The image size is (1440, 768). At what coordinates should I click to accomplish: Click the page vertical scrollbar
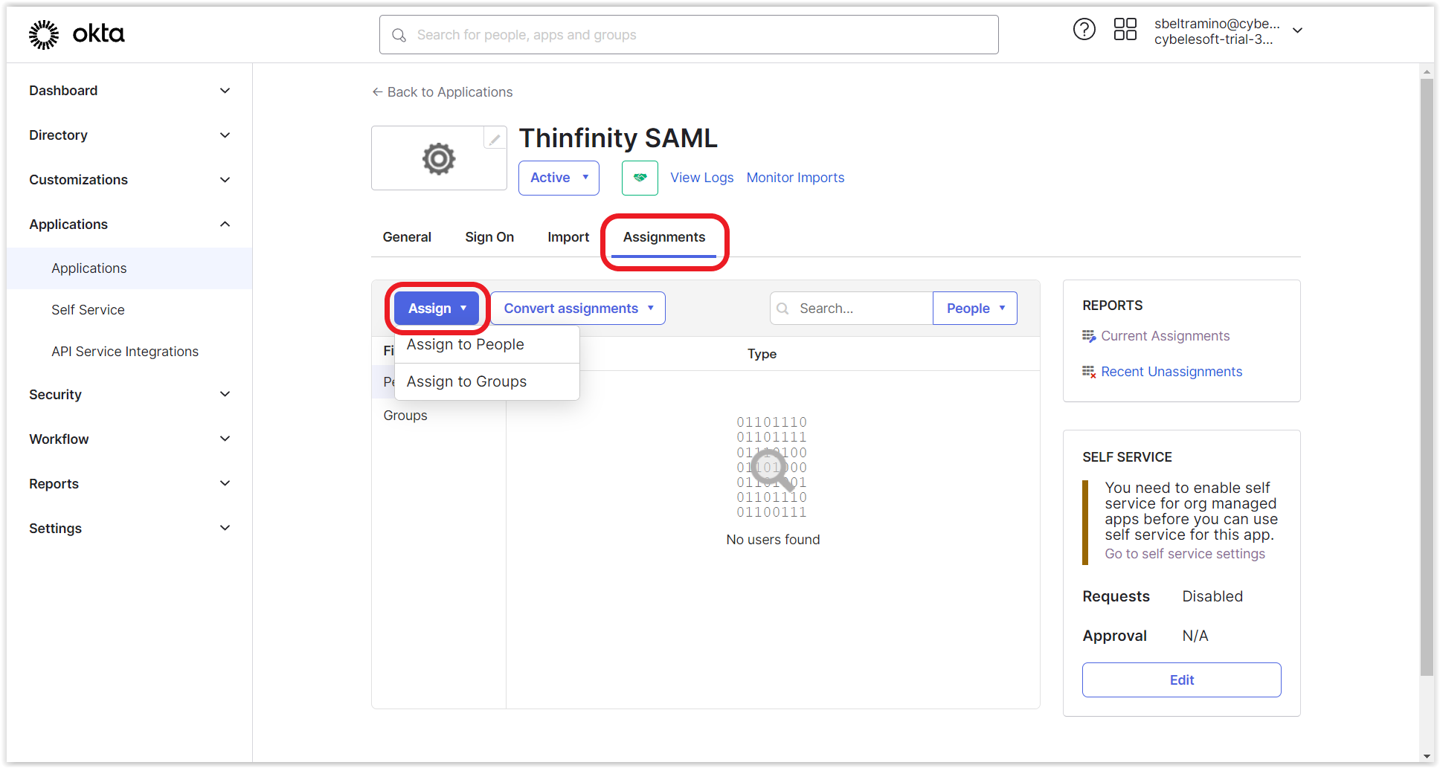1427,378
